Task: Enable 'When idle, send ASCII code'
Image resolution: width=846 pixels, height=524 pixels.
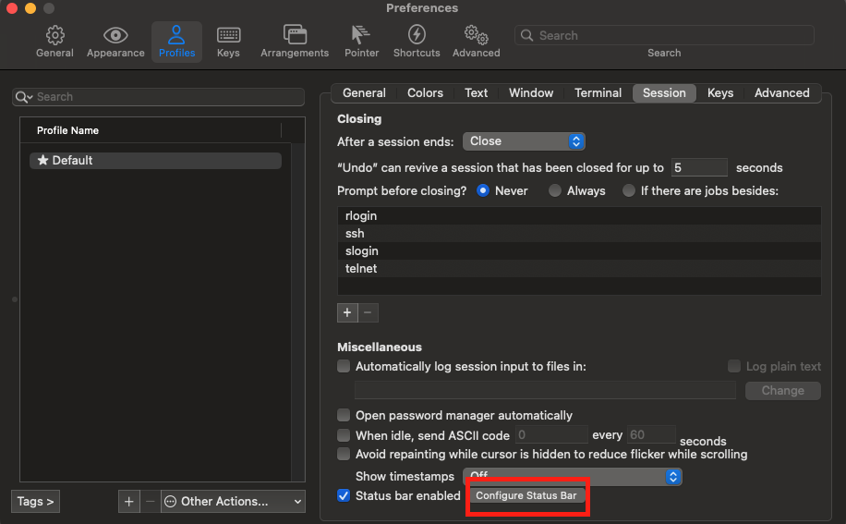Action: pyautogui.click(x=344, y=435)
